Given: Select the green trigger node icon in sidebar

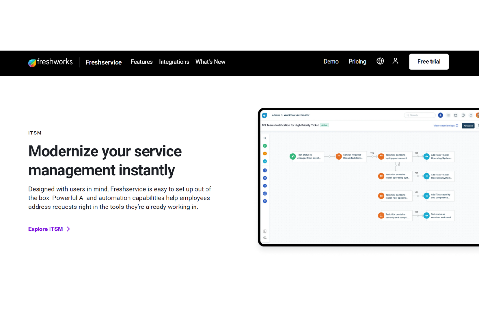Looking at the screenshot, I should tap(265, 146).
